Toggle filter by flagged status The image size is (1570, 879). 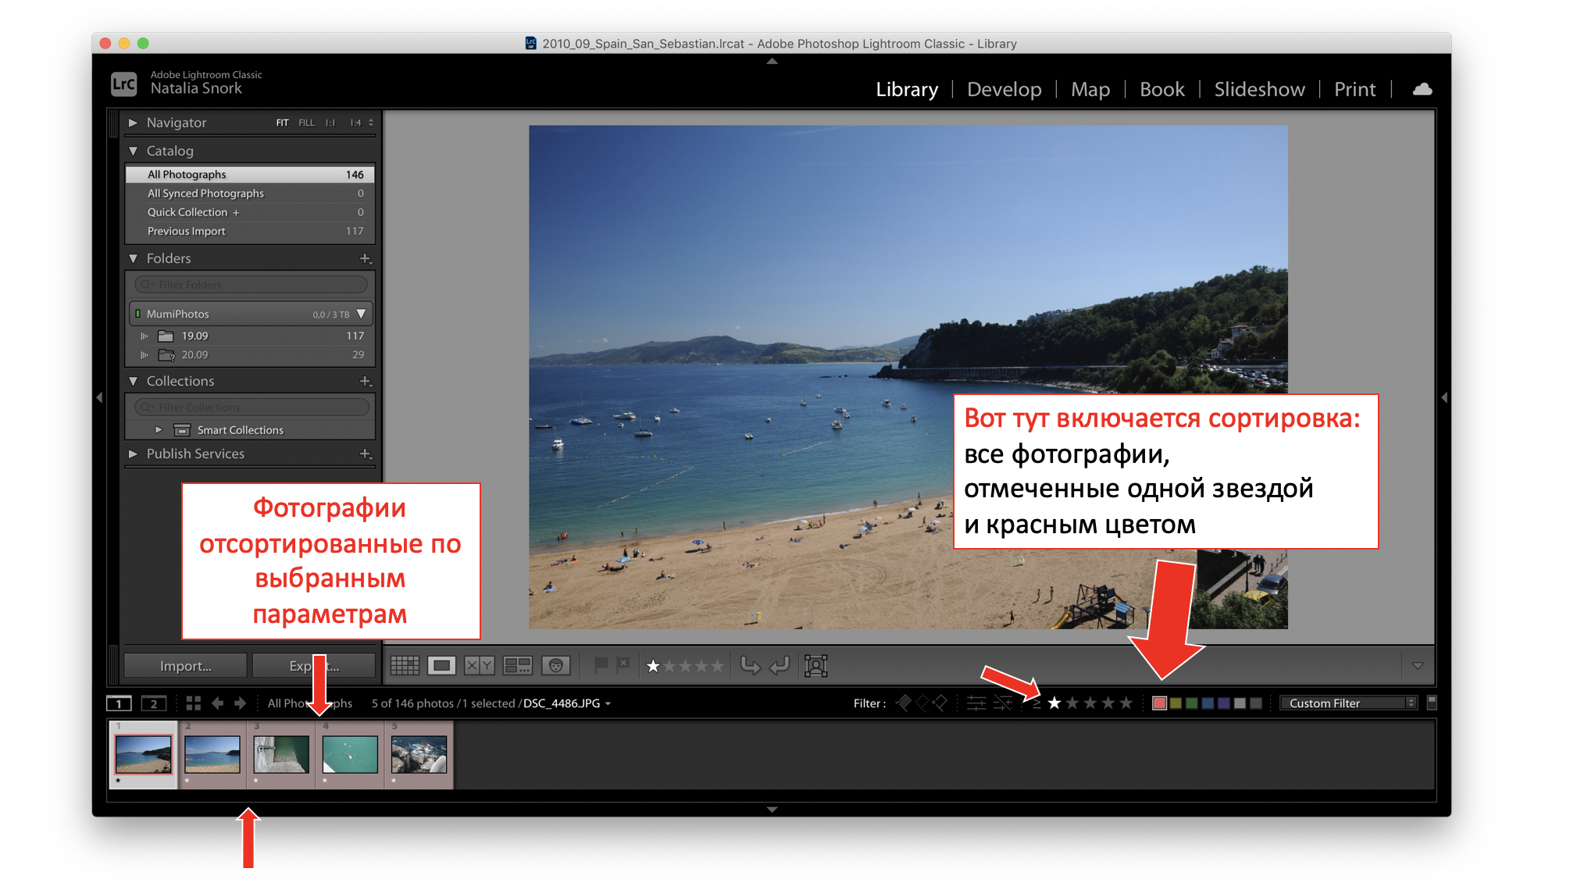[x=904, y=703]
